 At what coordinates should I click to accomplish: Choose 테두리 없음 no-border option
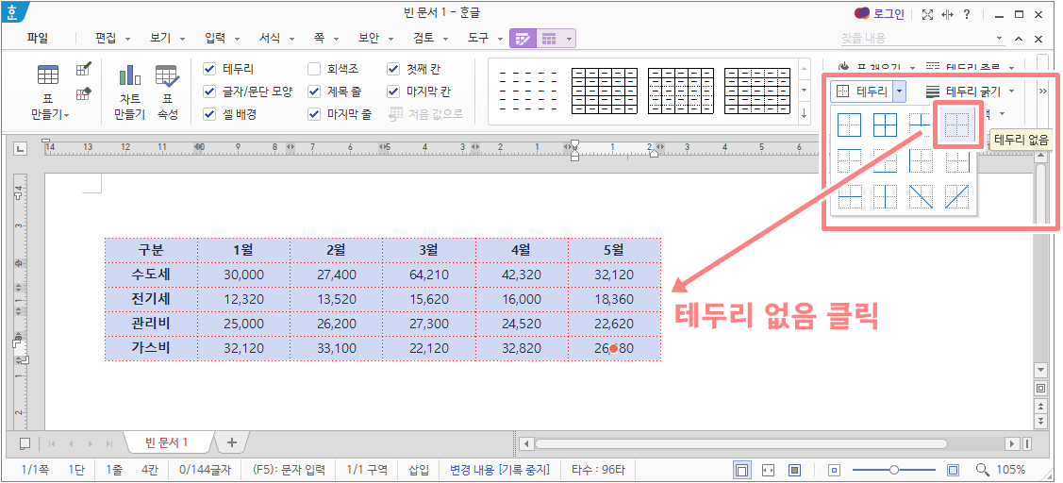(x=957, y=125)
